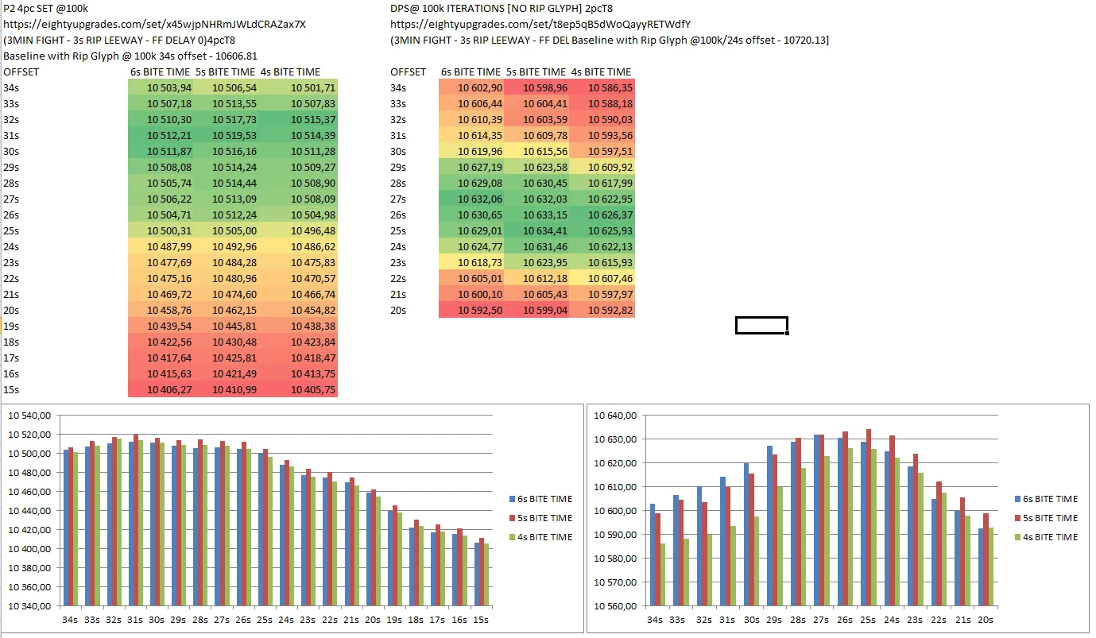Click the P2 4pc SET eightyupgrades URL
The width and height of the screenshot is (1096, 638).
(154, 24)
